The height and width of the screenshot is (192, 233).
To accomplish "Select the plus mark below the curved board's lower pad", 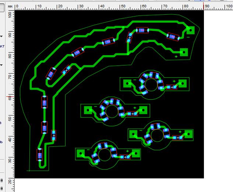I will [176, 57].
